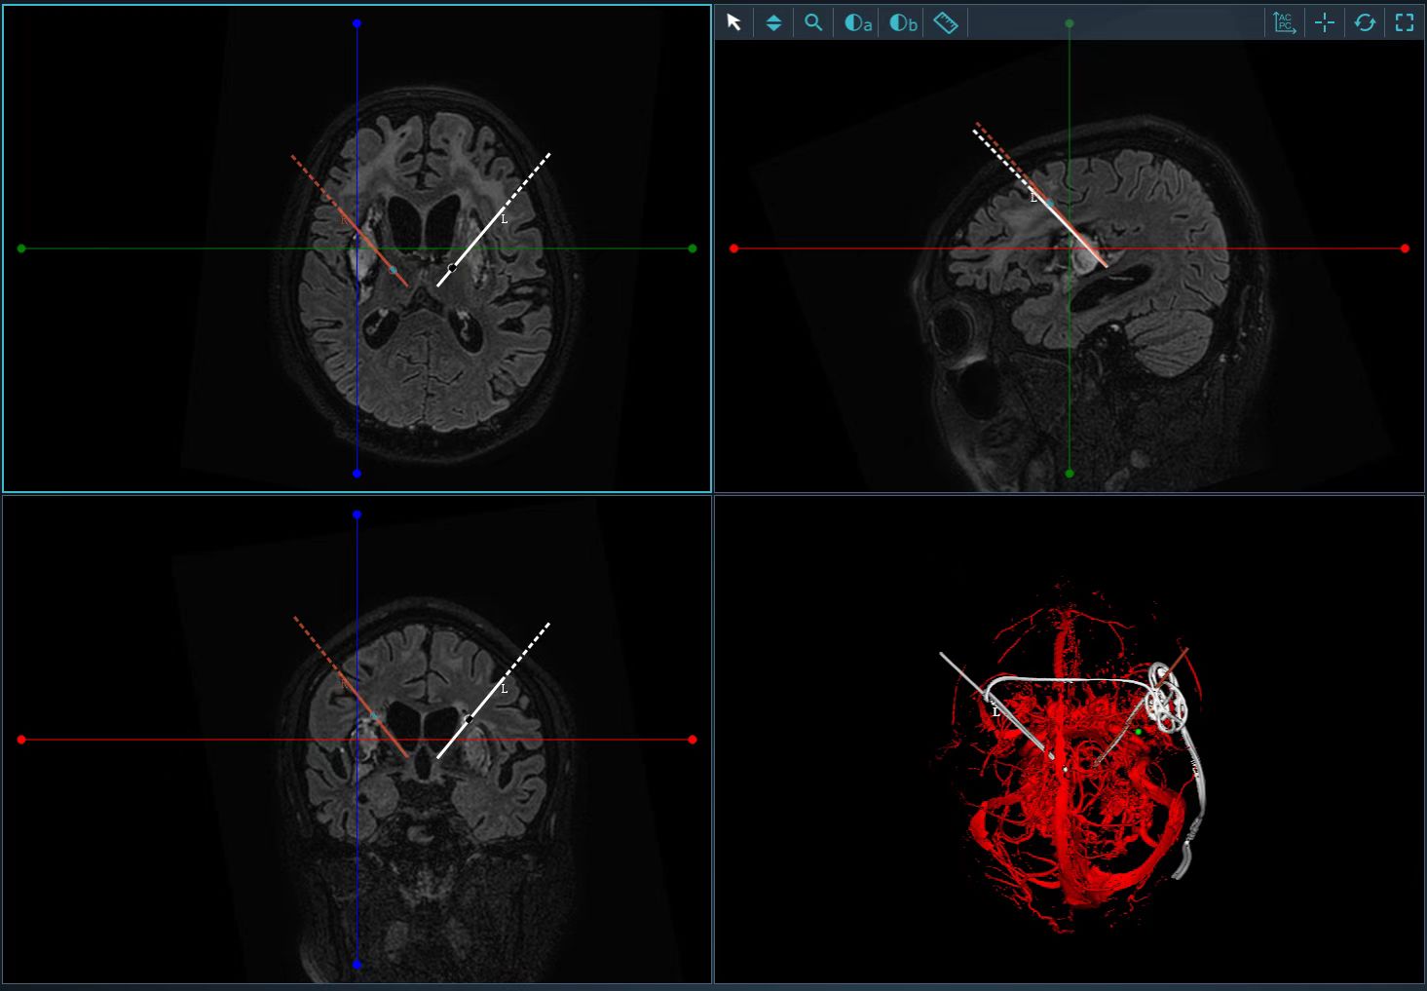1427x991 pixels.
Task: Click the green handle below the sagittal view
Action: (1070, 474)
